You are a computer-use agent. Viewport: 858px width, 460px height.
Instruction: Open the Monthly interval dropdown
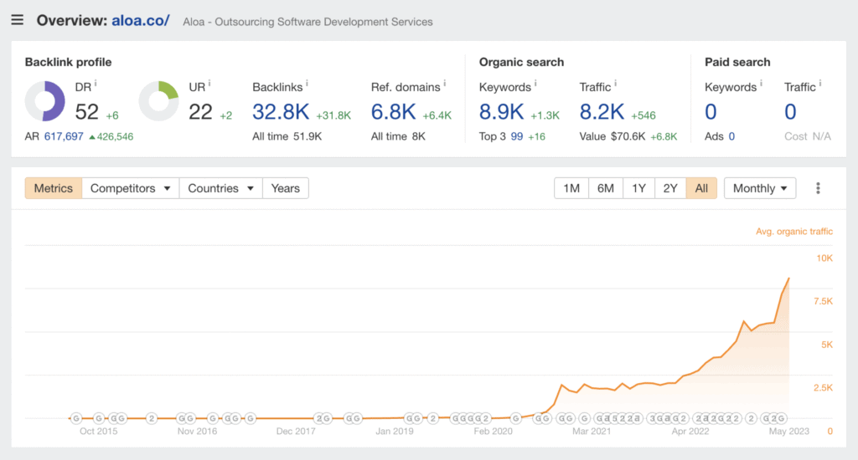tap(759, 188)
